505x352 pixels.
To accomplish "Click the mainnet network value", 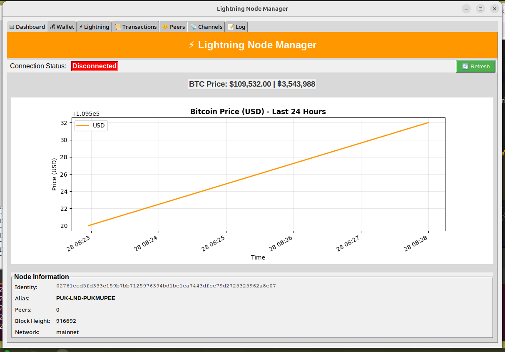I will pos(67,332).
